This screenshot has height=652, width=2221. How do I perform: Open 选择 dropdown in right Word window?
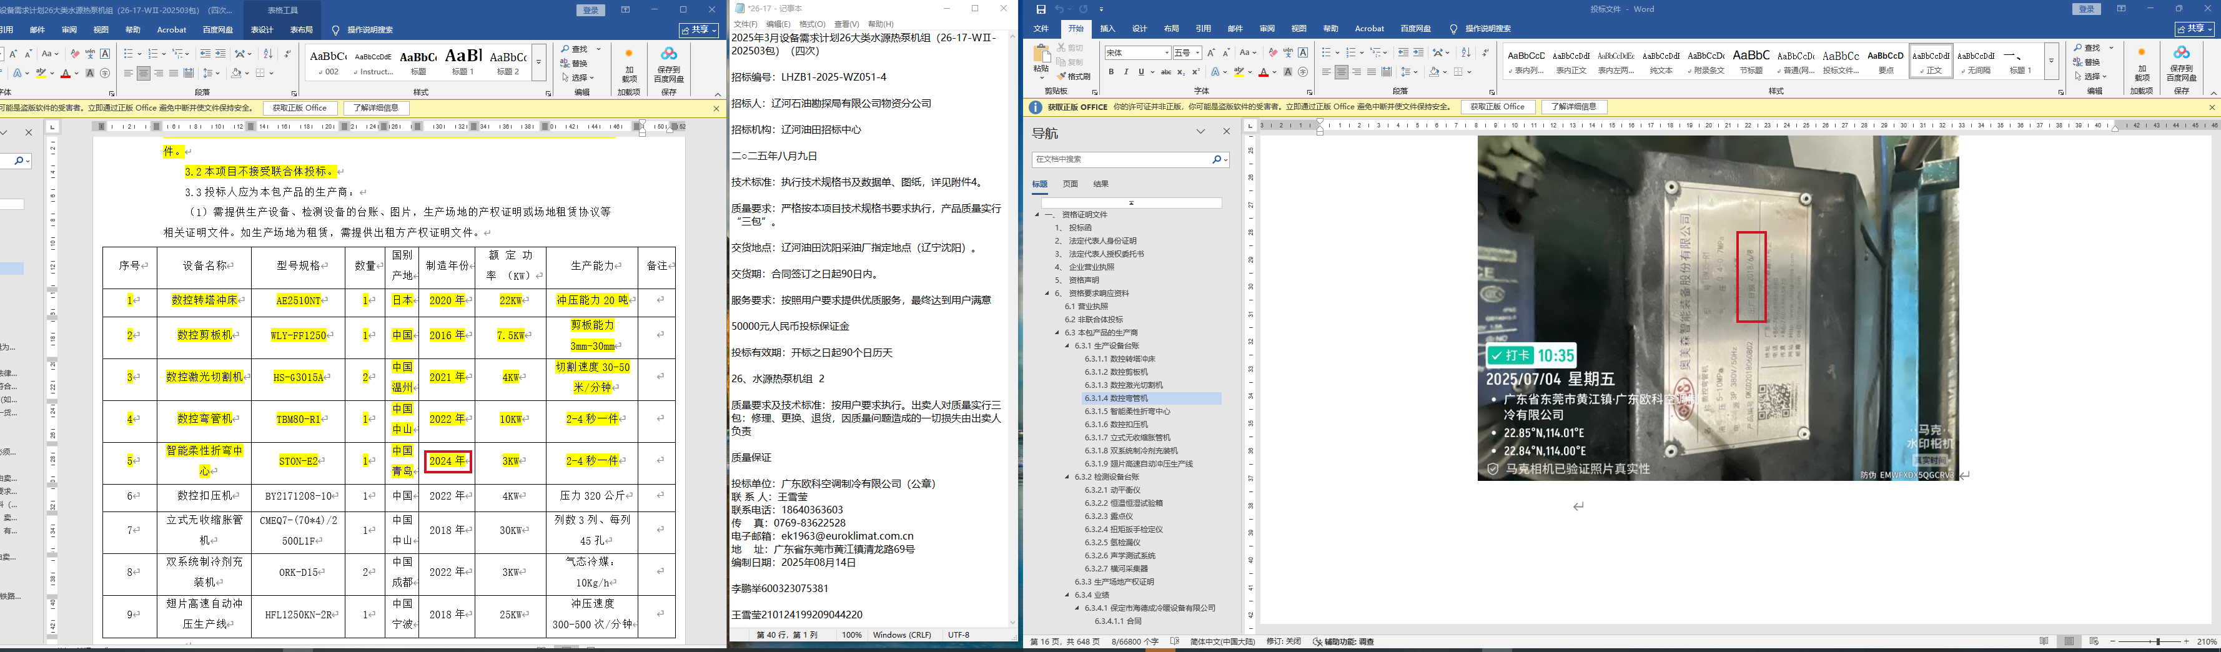(x=2092, y=77)
